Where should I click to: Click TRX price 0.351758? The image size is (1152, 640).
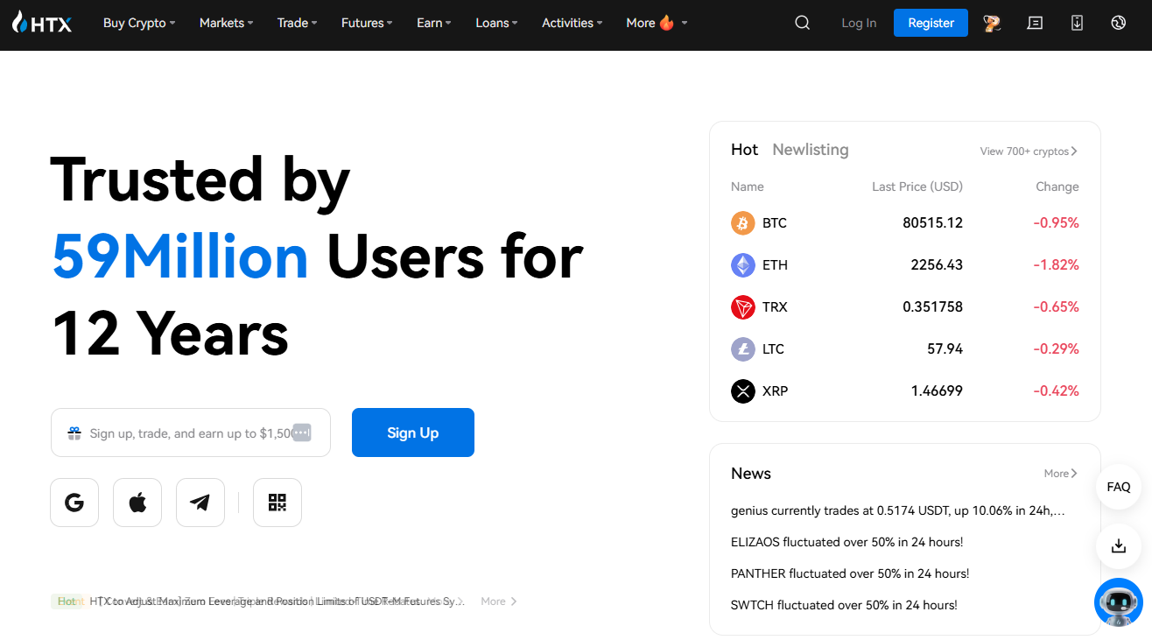[932, 307]
